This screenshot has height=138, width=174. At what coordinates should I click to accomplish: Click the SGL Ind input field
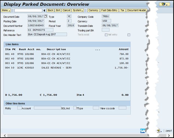pos(75,108)
